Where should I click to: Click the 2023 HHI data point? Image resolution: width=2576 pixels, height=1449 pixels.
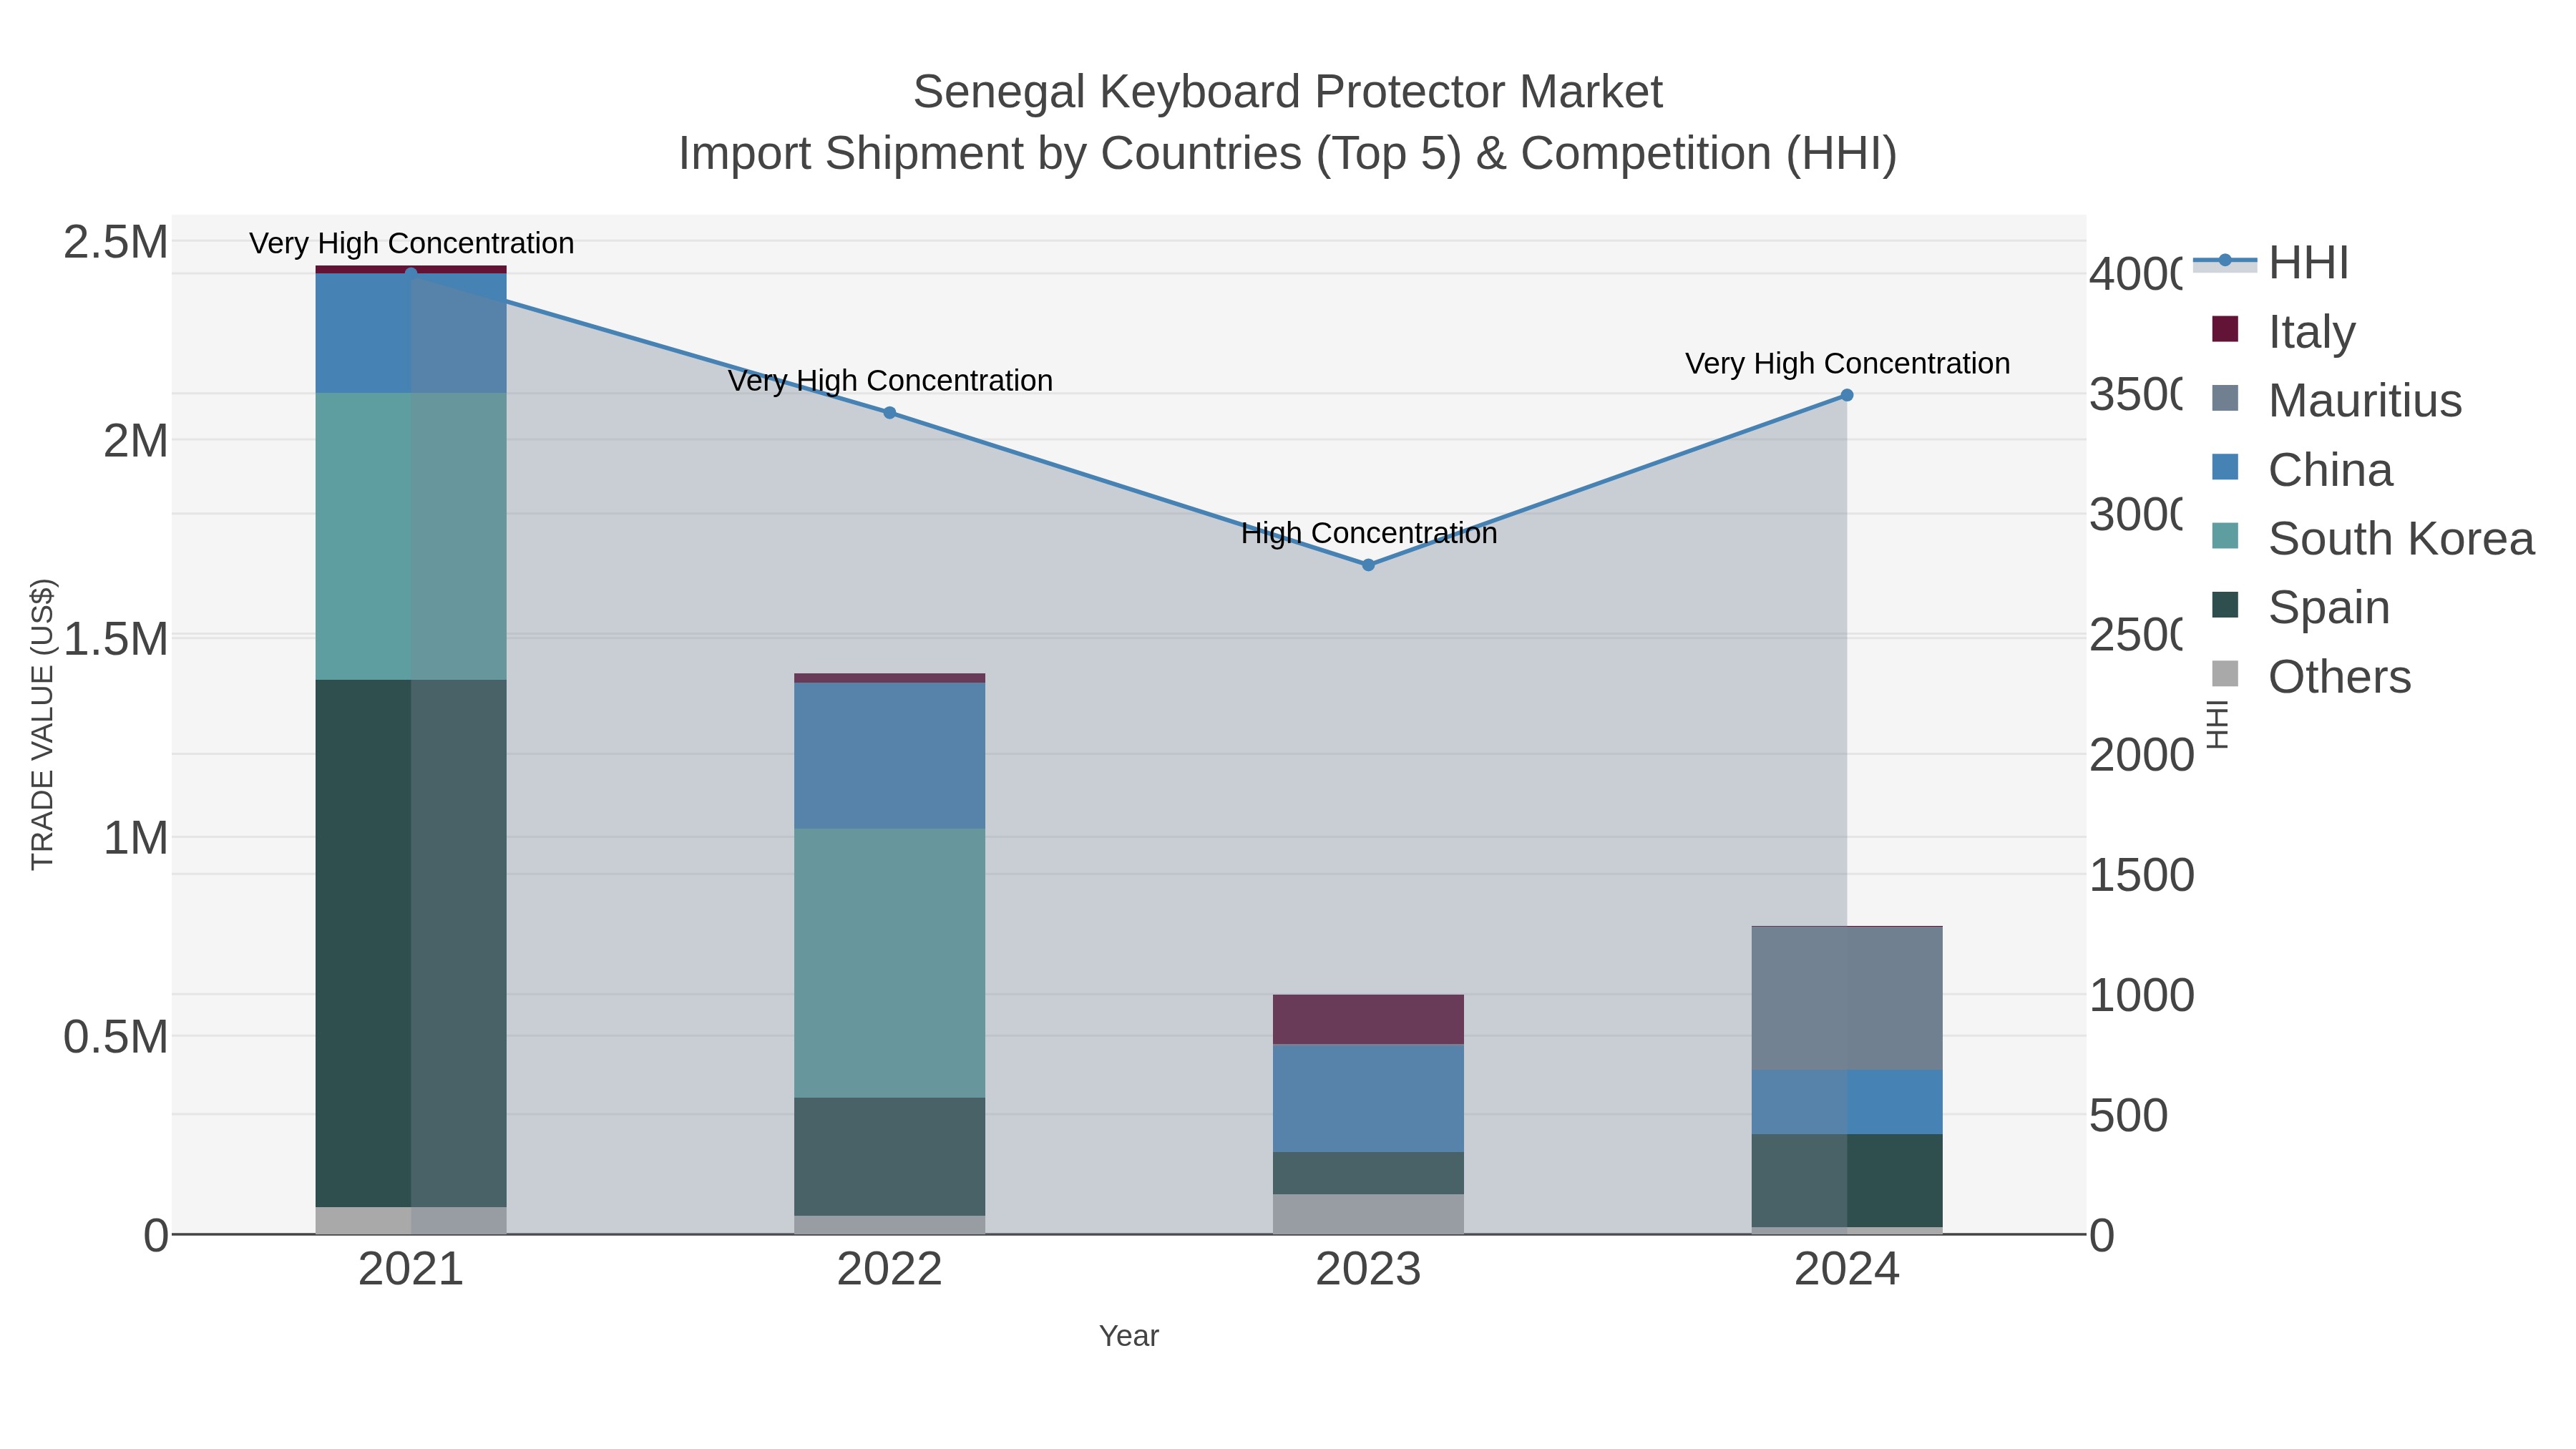click(x=1368, y=565)
